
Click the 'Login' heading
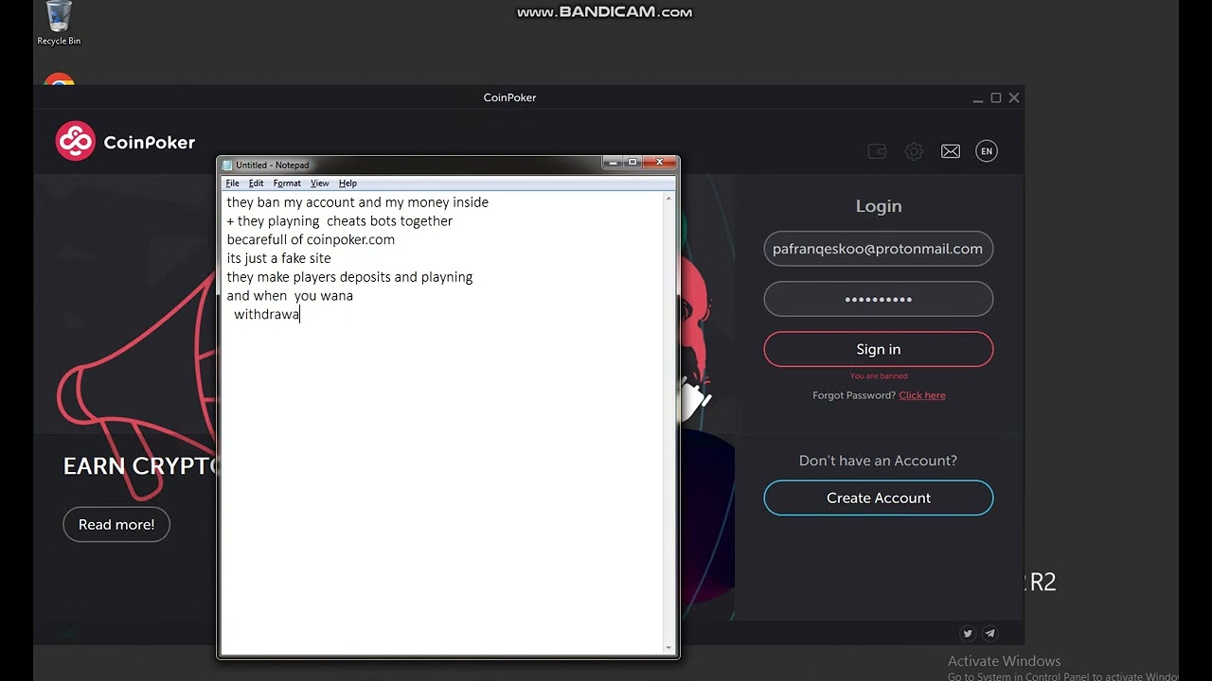pyautogui.click(x=879, y=206)
